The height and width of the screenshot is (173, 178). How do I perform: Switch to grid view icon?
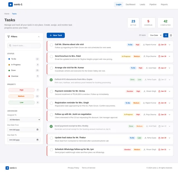pyautogui.click(x=171, y=35)
